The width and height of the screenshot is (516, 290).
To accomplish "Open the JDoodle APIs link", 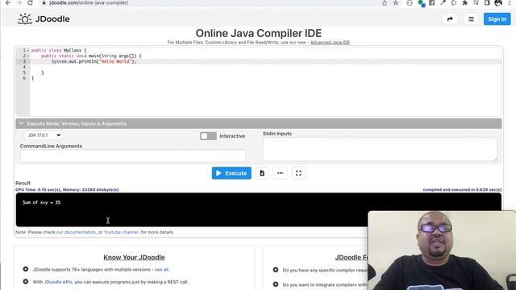I will tap(58, 282).
